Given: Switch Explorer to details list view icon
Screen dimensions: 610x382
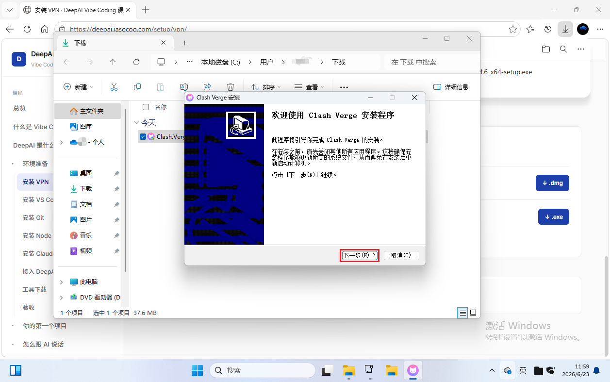Looking at the screenshot, I should point(463,313).
